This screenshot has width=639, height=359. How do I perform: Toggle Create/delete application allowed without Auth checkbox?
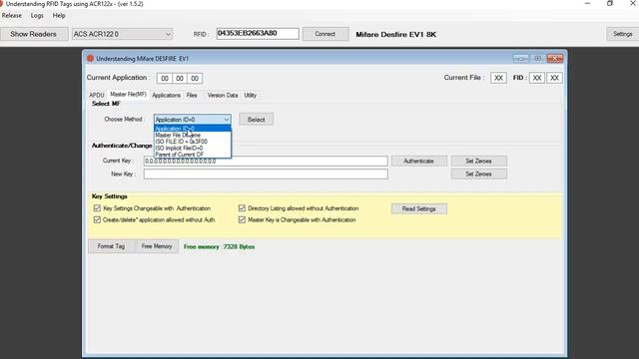coord(97,219)
